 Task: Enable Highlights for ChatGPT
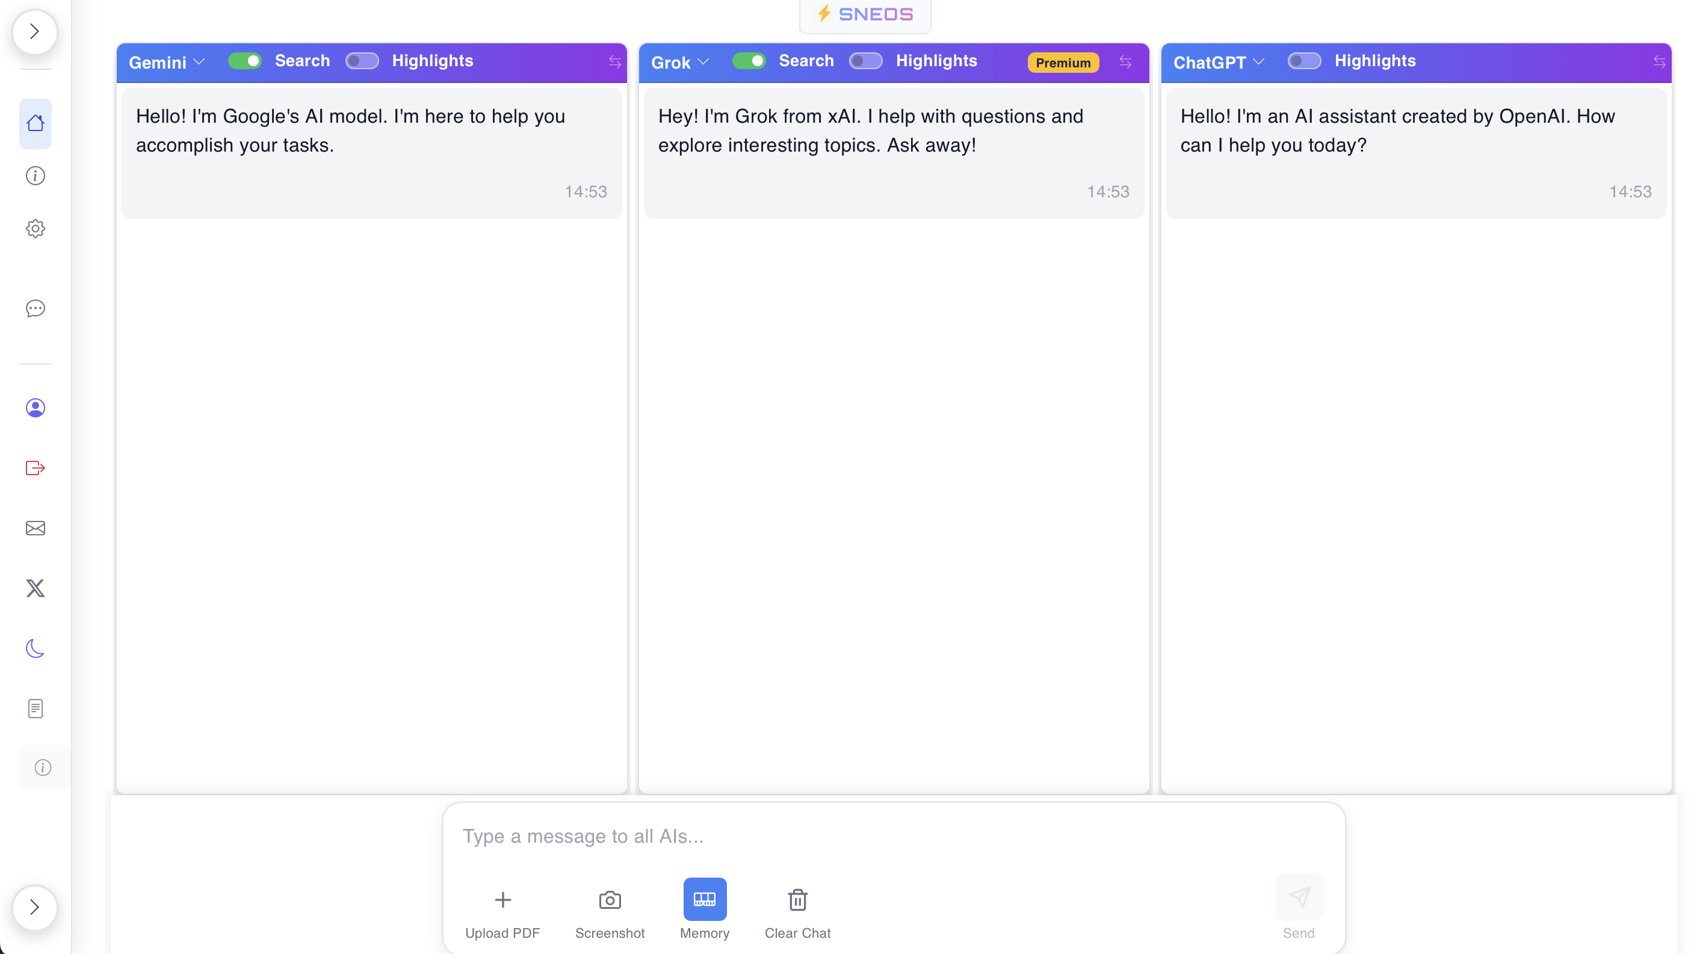click(x=1303, y=61)
